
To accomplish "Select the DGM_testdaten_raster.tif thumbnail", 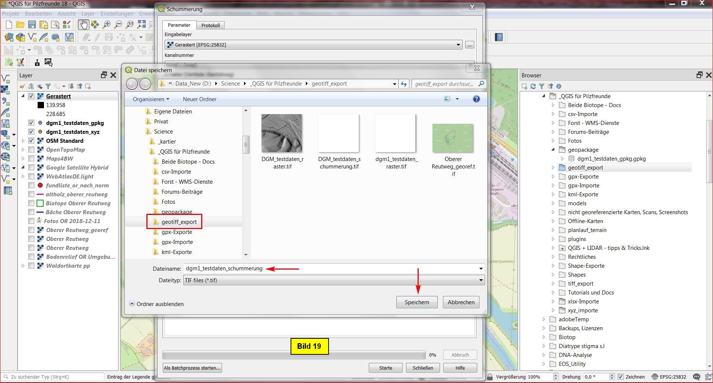I will pyautogui.click(x=282, y=133).
